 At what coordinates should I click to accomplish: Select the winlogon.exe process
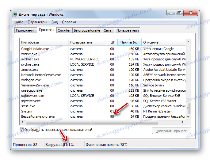pyautogui.click(x=103, y=80)
